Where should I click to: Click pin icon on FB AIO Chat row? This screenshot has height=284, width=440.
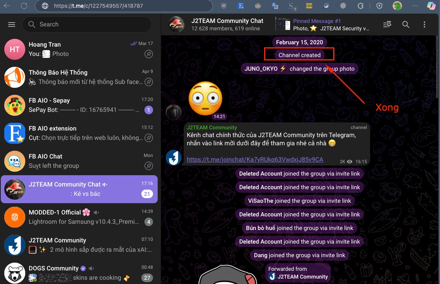tap(149, 166)
